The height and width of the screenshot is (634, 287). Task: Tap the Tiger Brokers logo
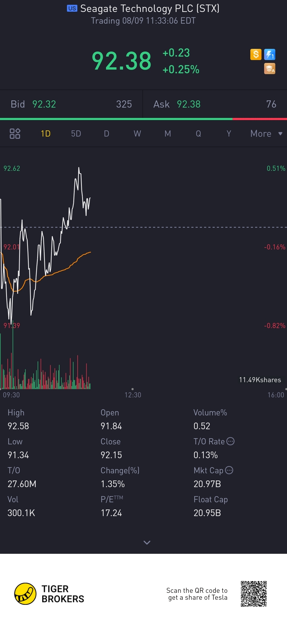tap(49, 594)
